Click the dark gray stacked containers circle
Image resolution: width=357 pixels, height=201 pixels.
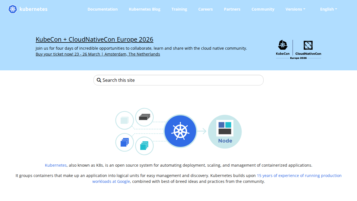tap(144, 117)
